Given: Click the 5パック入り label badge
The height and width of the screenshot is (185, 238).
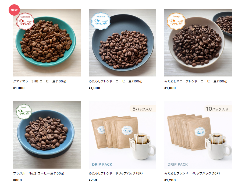Looking at the screenshot, I should [143, 109].
